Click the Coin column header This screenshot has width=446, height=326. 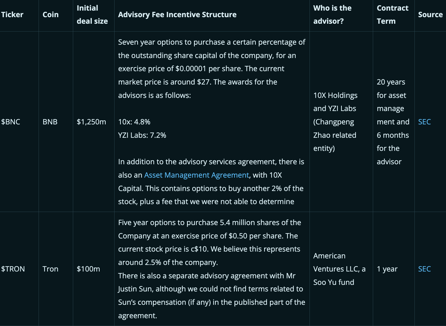[x=50, y=15]
